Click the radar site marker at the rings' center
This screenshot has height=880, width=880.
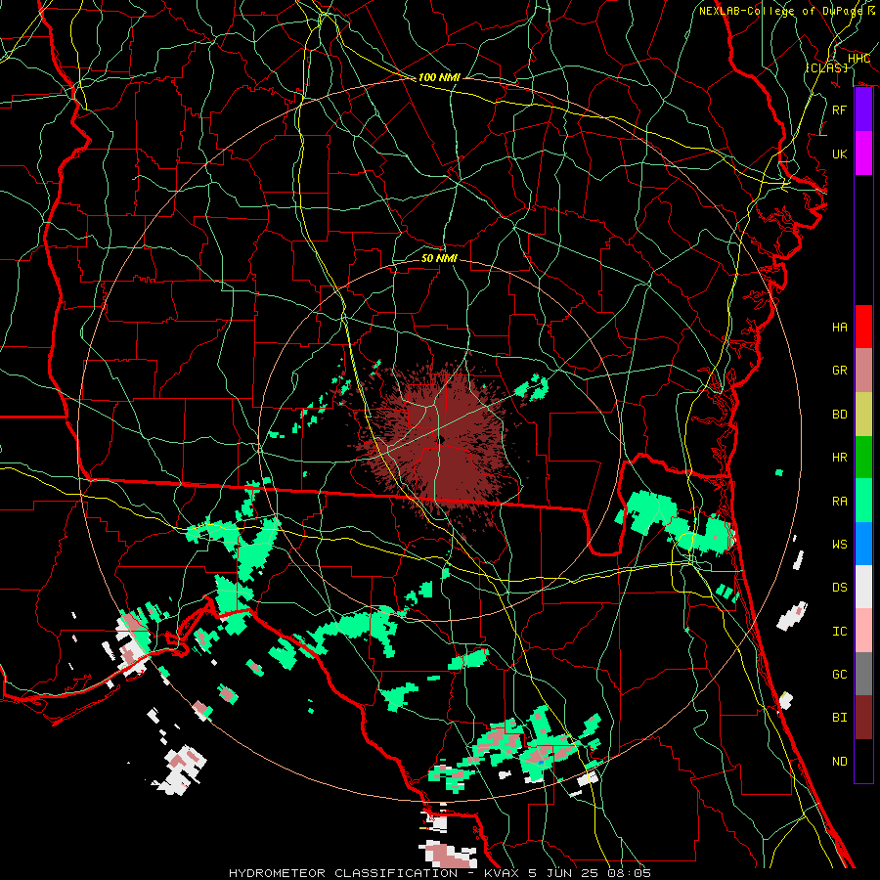[x=441, y=440]
